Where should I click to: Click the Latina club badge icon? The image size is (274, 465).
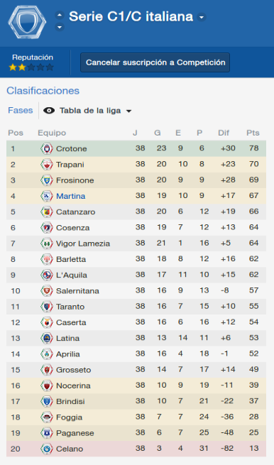(47, 338)
